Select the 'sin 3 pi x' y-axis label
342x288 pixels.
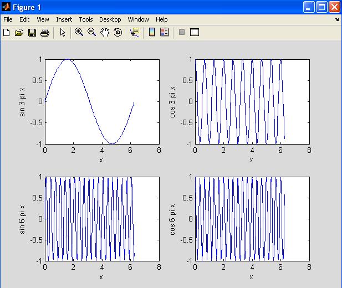click(x=22, y=102)
